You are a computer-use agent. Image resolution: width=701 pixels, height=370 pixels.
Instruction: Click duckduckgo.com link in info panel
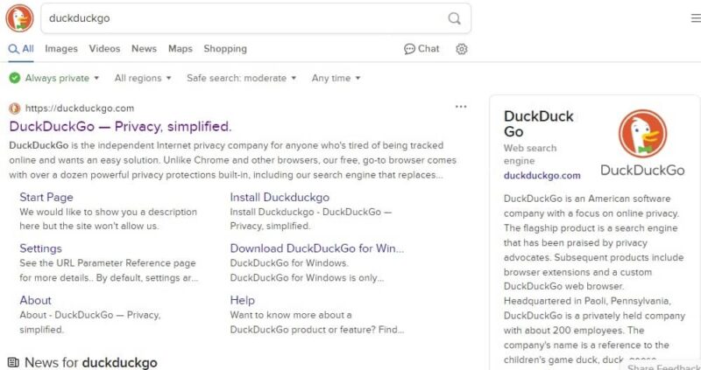tap(542, 176)
